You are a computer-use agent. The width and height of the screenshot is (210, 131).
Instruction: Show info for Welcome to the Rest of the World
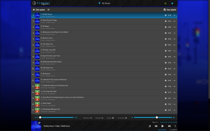[x=166, y=33]
